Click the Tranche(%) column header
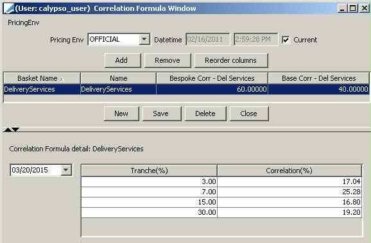Screen dimensions: 371x243 149,171
